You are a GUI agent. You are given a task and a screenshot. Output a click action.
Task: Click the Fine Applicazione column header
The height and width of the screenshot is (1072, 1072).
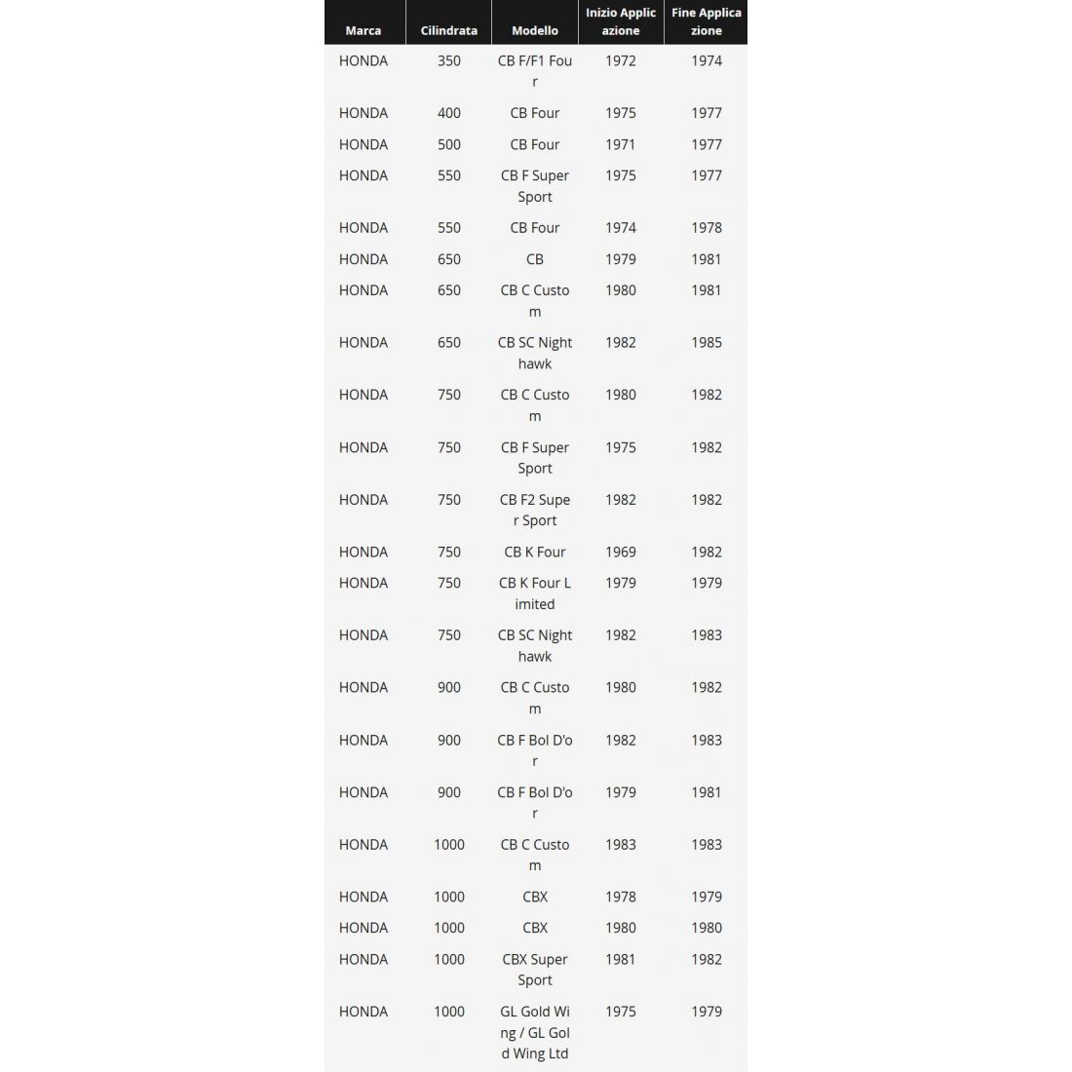pyautogui.click(x=707, y=21)
